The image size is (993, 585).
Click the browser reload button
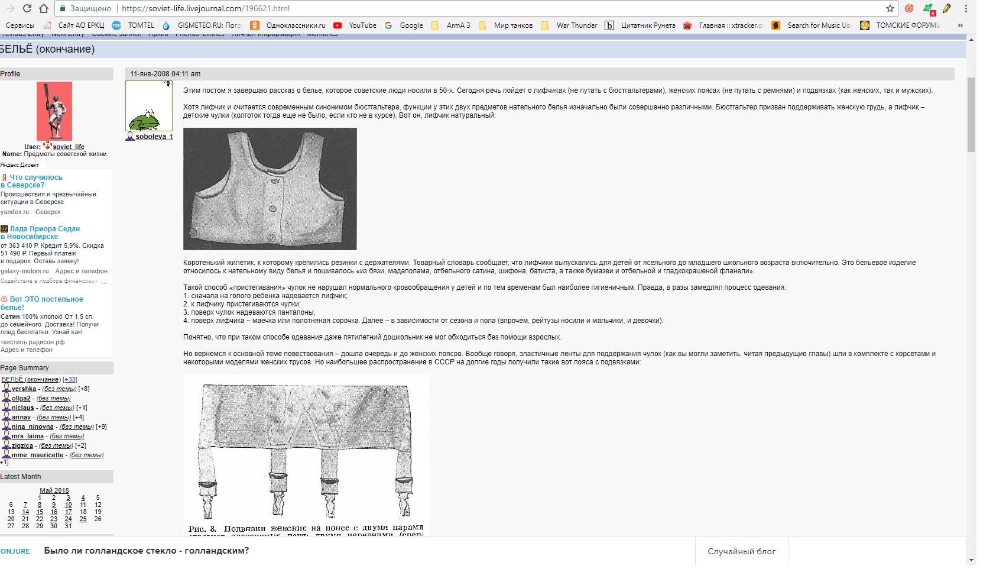pos(27,8)
